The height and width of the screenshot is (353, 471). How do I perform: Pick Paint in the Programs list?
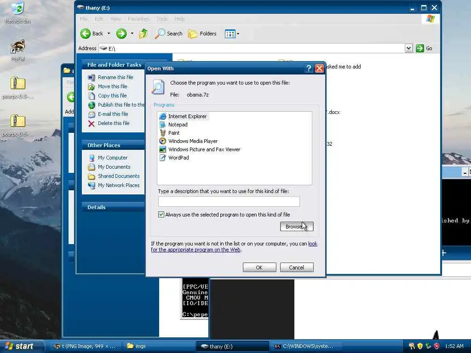pyautogui.click(x=169, y=133)
